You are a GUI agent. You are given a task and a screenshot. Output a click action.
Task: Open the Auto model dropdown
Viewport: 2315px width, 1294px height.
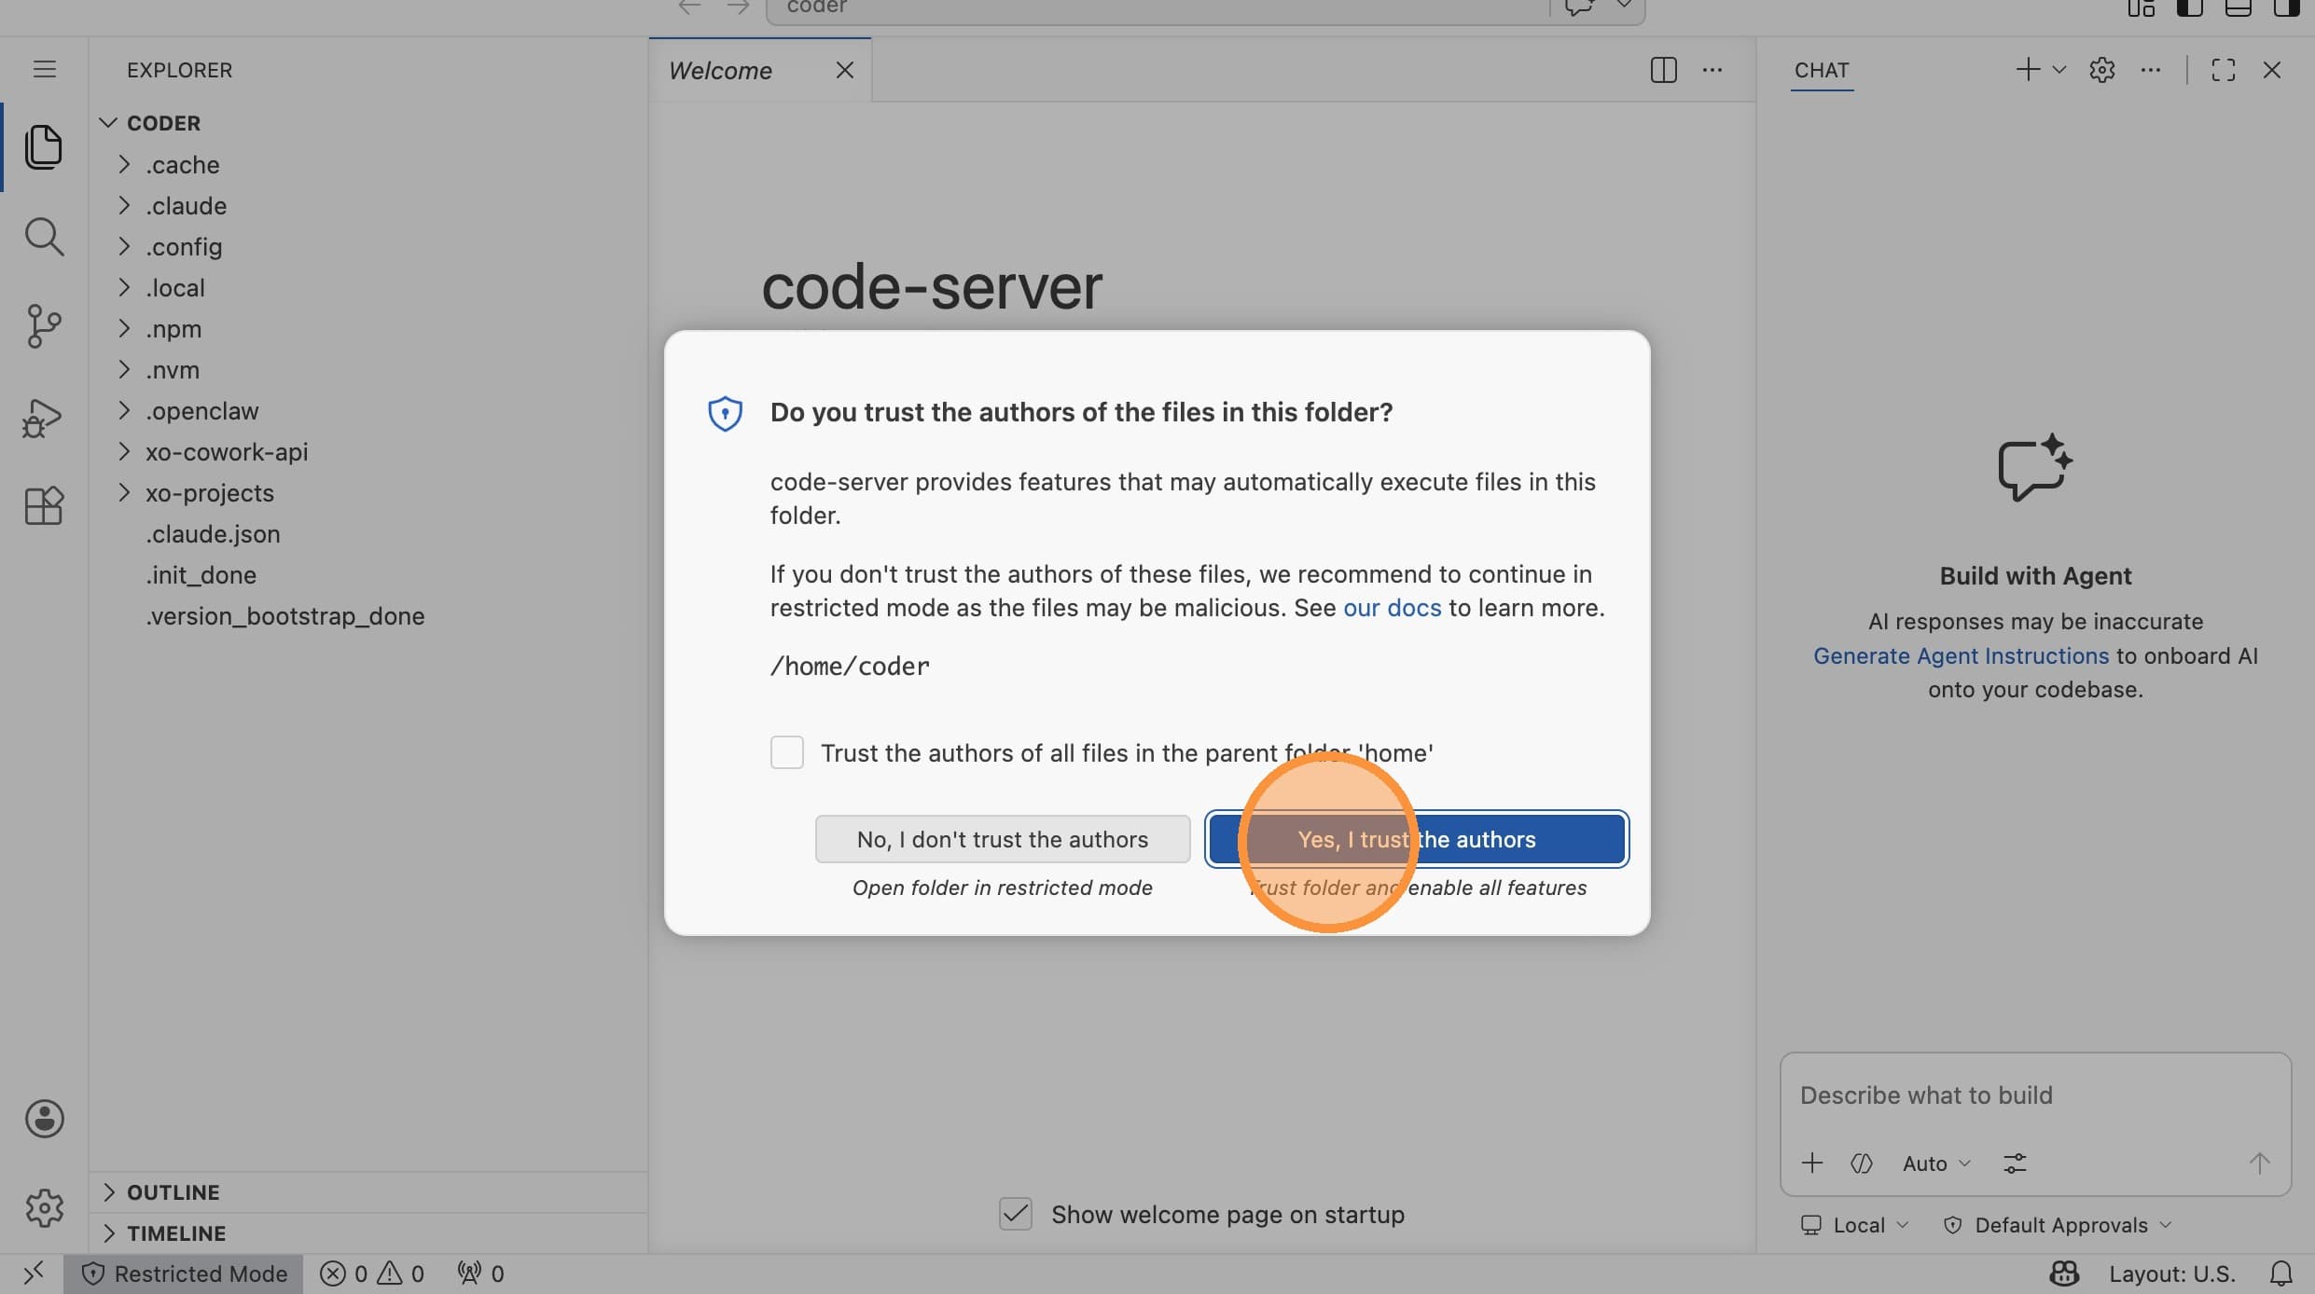tap(1936, 1163)
